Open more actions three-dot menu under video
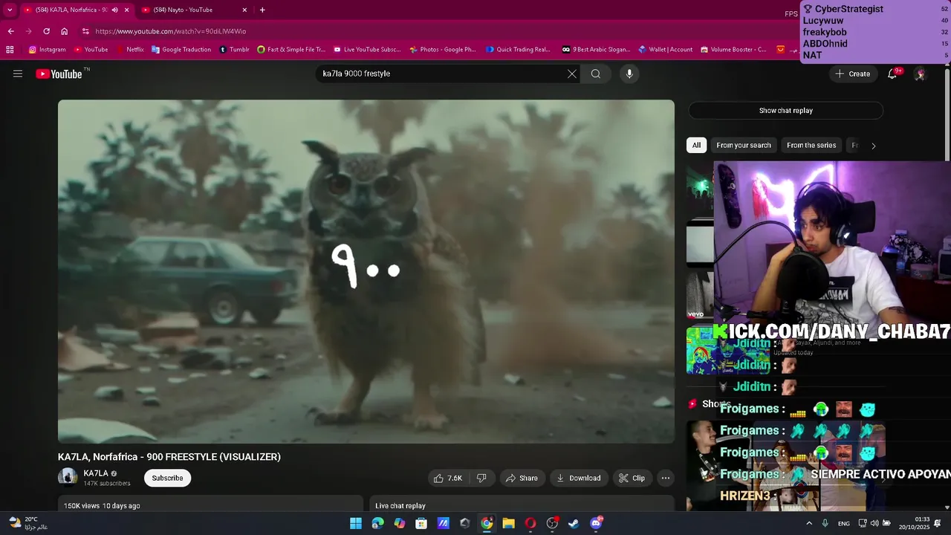Image resolution: width=951 pixels, height=535 pixels. coord(666,478)
